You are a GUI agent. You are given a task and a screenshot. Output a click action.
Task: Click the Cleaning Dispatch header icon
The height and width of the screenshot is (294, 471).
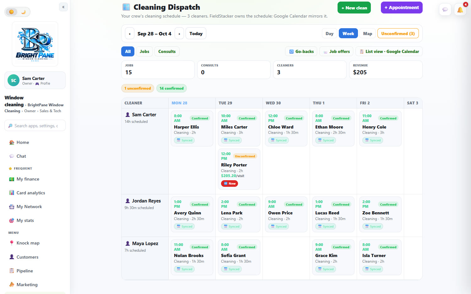126,7
